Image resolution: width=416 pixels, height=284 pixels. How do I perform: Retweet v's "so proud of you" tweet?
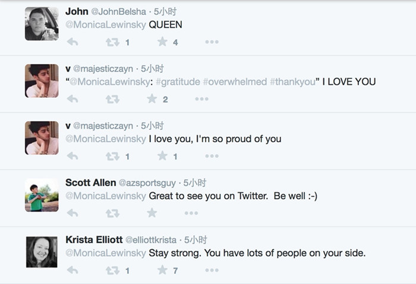click(112, 156)
